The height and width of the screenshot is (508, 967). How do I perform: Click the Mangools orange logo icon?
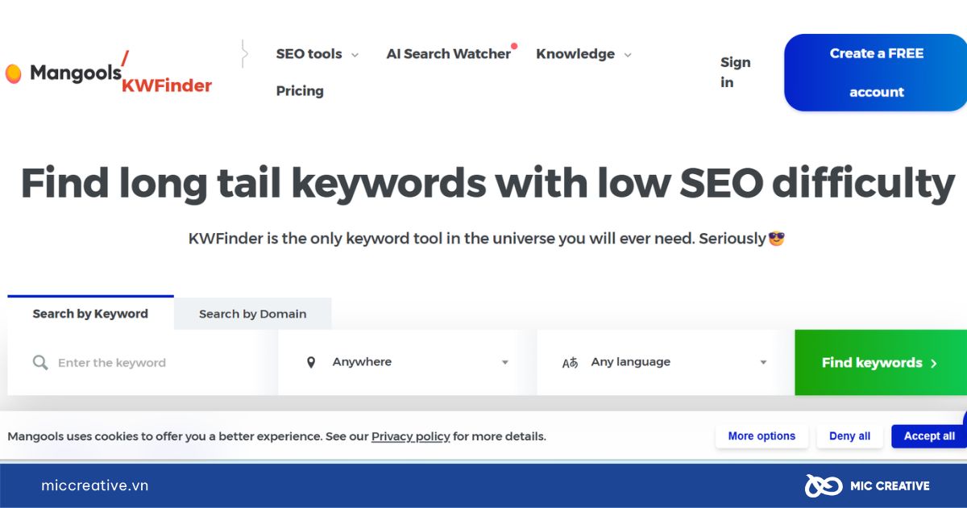tap(13, 74)
